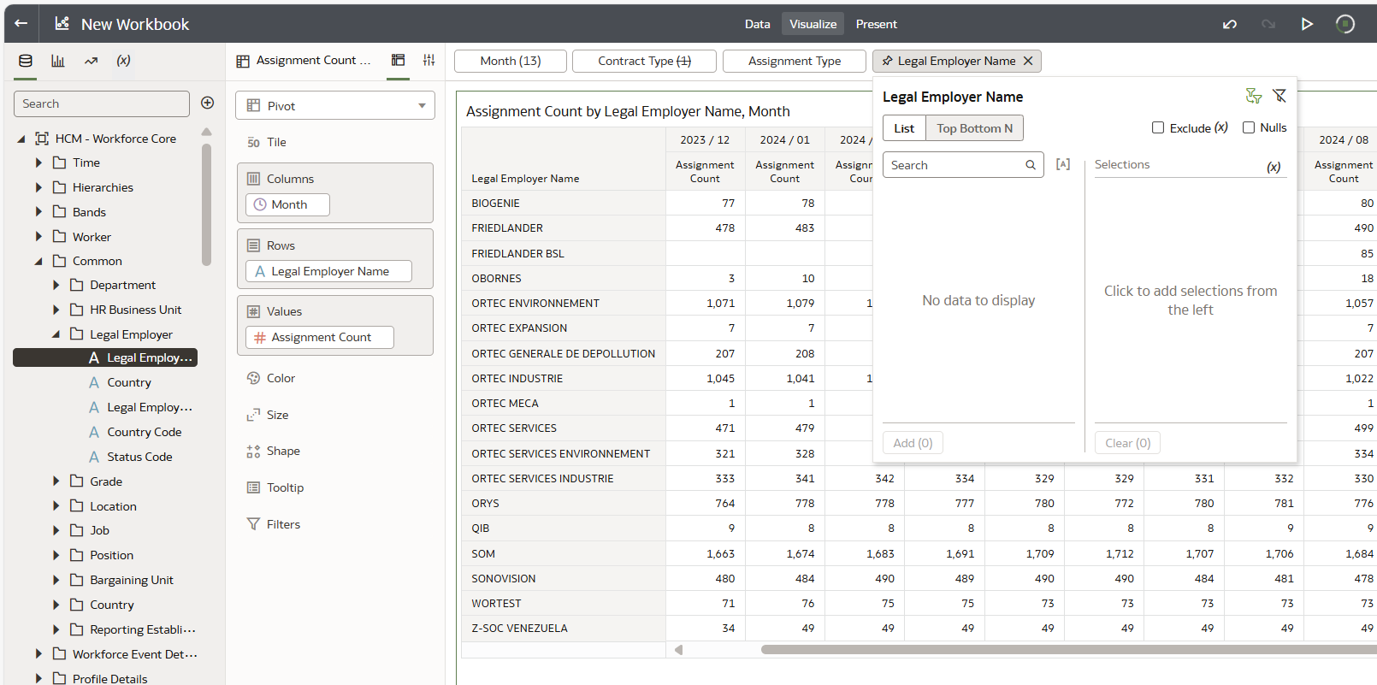Open the Pivot visualization type dropdown
Image resolution: width=1377 pixels, height=685 pixels.
[335, 105]
